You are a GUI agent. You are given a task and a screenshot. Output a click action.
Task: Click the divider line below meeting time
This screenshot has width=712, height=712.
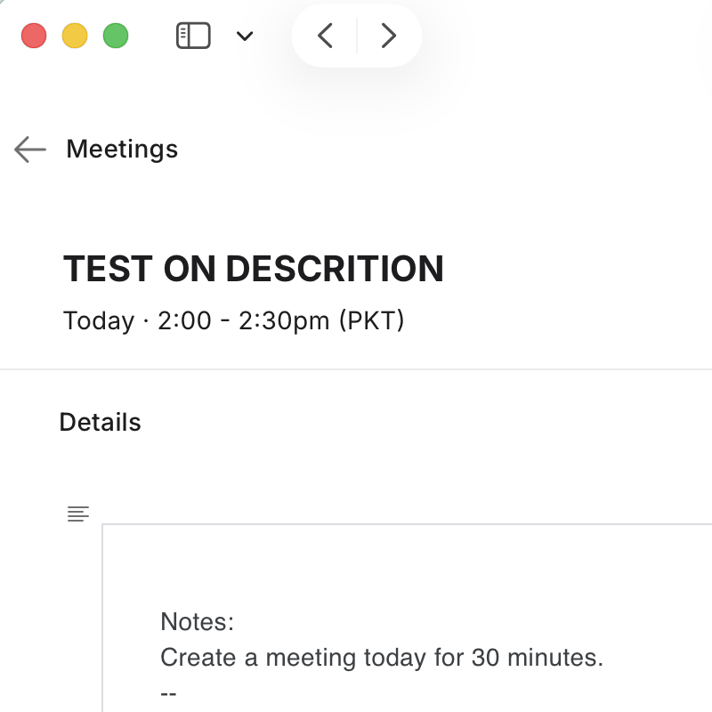(x=356, y=369)
